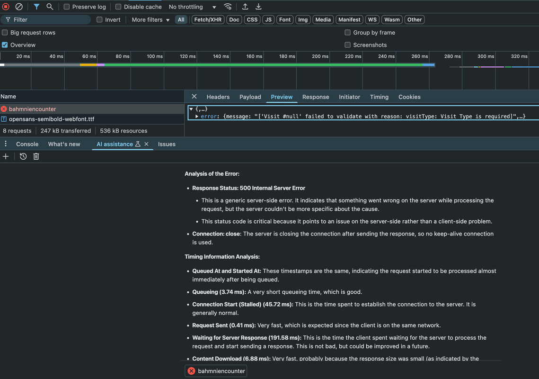This screenshot has width=539, height=379.
Task: Click the 100 ms timeline marker
Action: 155,56
